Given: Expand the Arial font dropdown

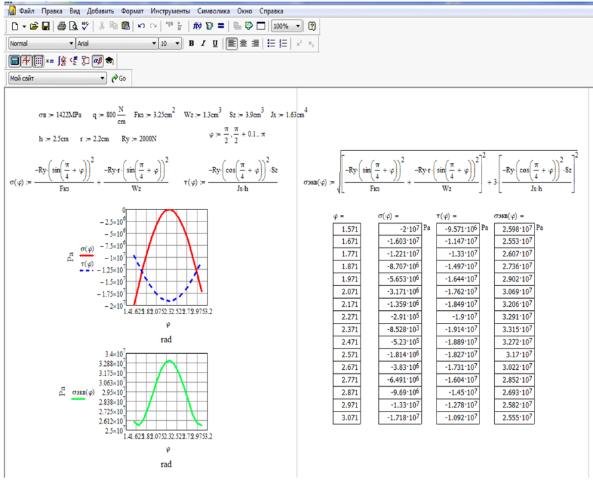Looking at the screenshot, I should (152, 44).
